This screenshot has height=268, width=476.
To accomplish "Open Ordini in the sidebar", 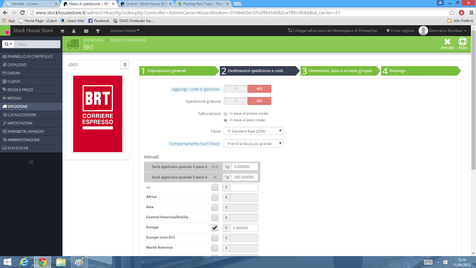I will [31, 73].
